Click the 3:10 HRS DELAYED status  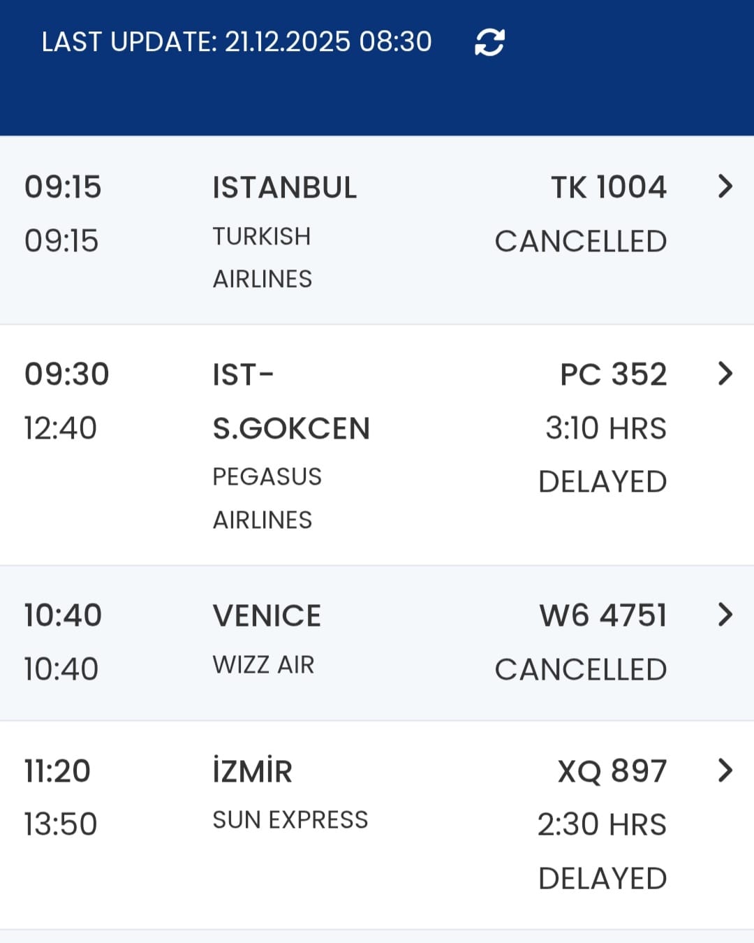(x=605, y=455)
